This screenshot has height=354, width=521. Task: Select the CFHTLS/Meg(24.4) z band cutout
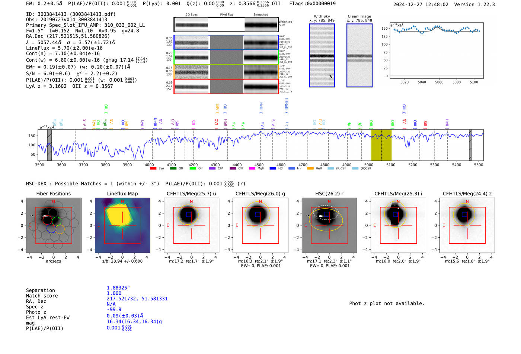tap(467, 225)
